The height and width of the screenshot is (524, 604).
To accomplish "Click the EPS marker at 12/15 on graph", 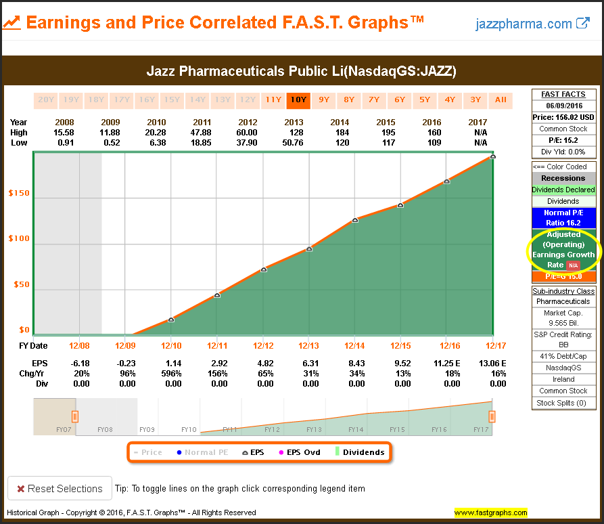I will pyautogui.click(x=400, y=205).
